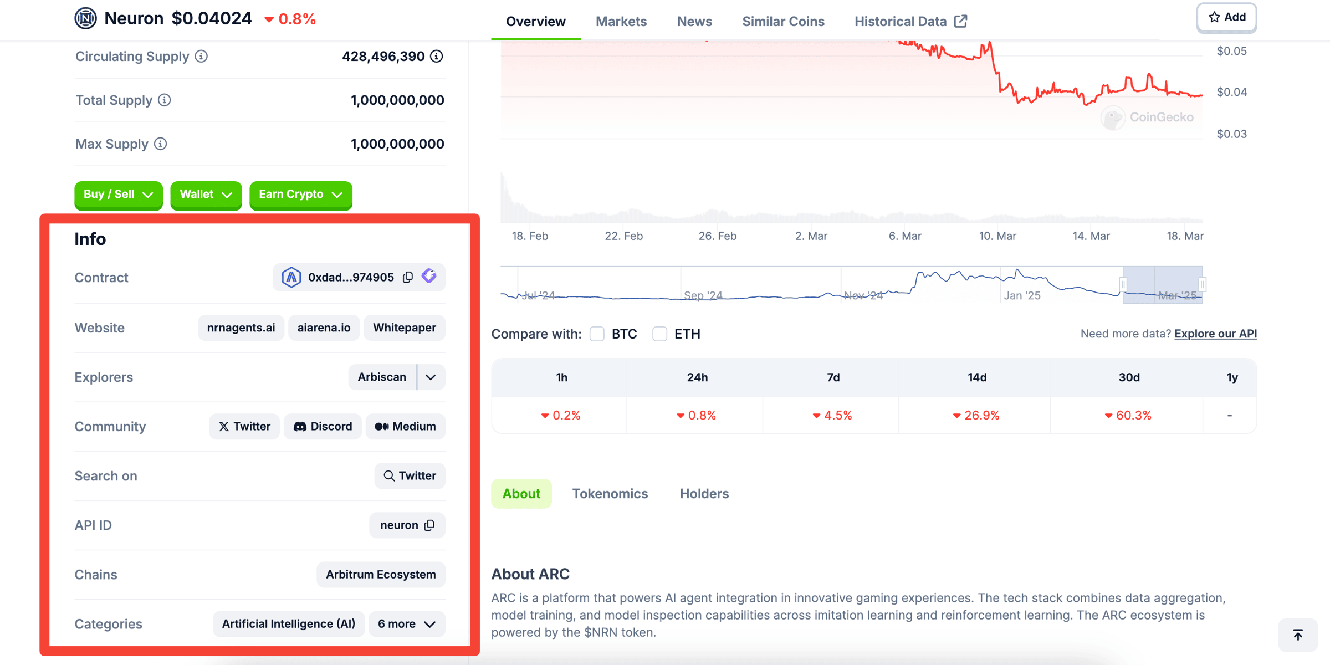Switch to the Overview tab
1330x665 pixels.
(536, 22)
